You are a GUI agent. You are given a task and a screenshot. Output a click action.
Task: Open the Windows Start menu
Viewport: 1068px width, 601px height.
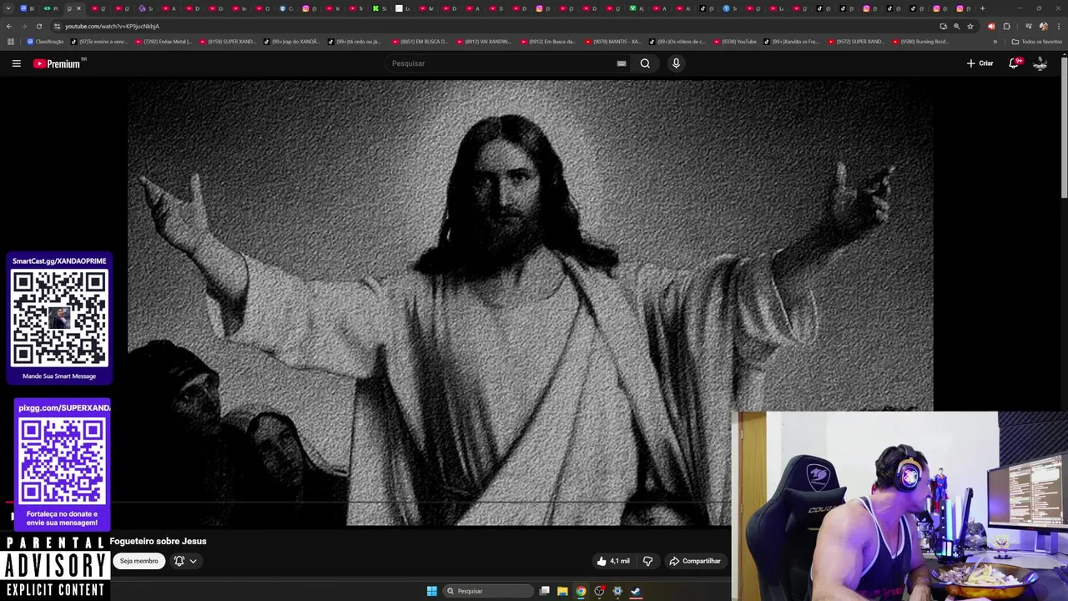(x=431, y=591)
